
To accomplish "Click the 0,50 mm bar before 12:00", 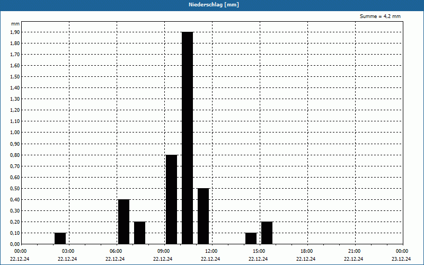I will click(204, 216).
